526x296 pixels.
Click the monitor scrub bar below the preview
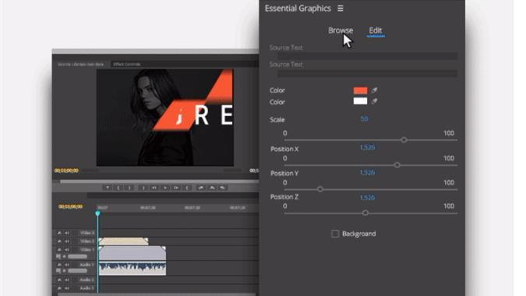(159, 181)
